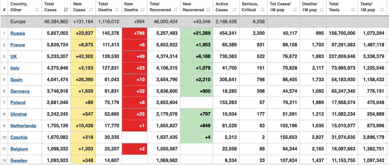Sort by Total Recovered arrow icon
This screenshot has width=389, height=165.
[175, 10]
